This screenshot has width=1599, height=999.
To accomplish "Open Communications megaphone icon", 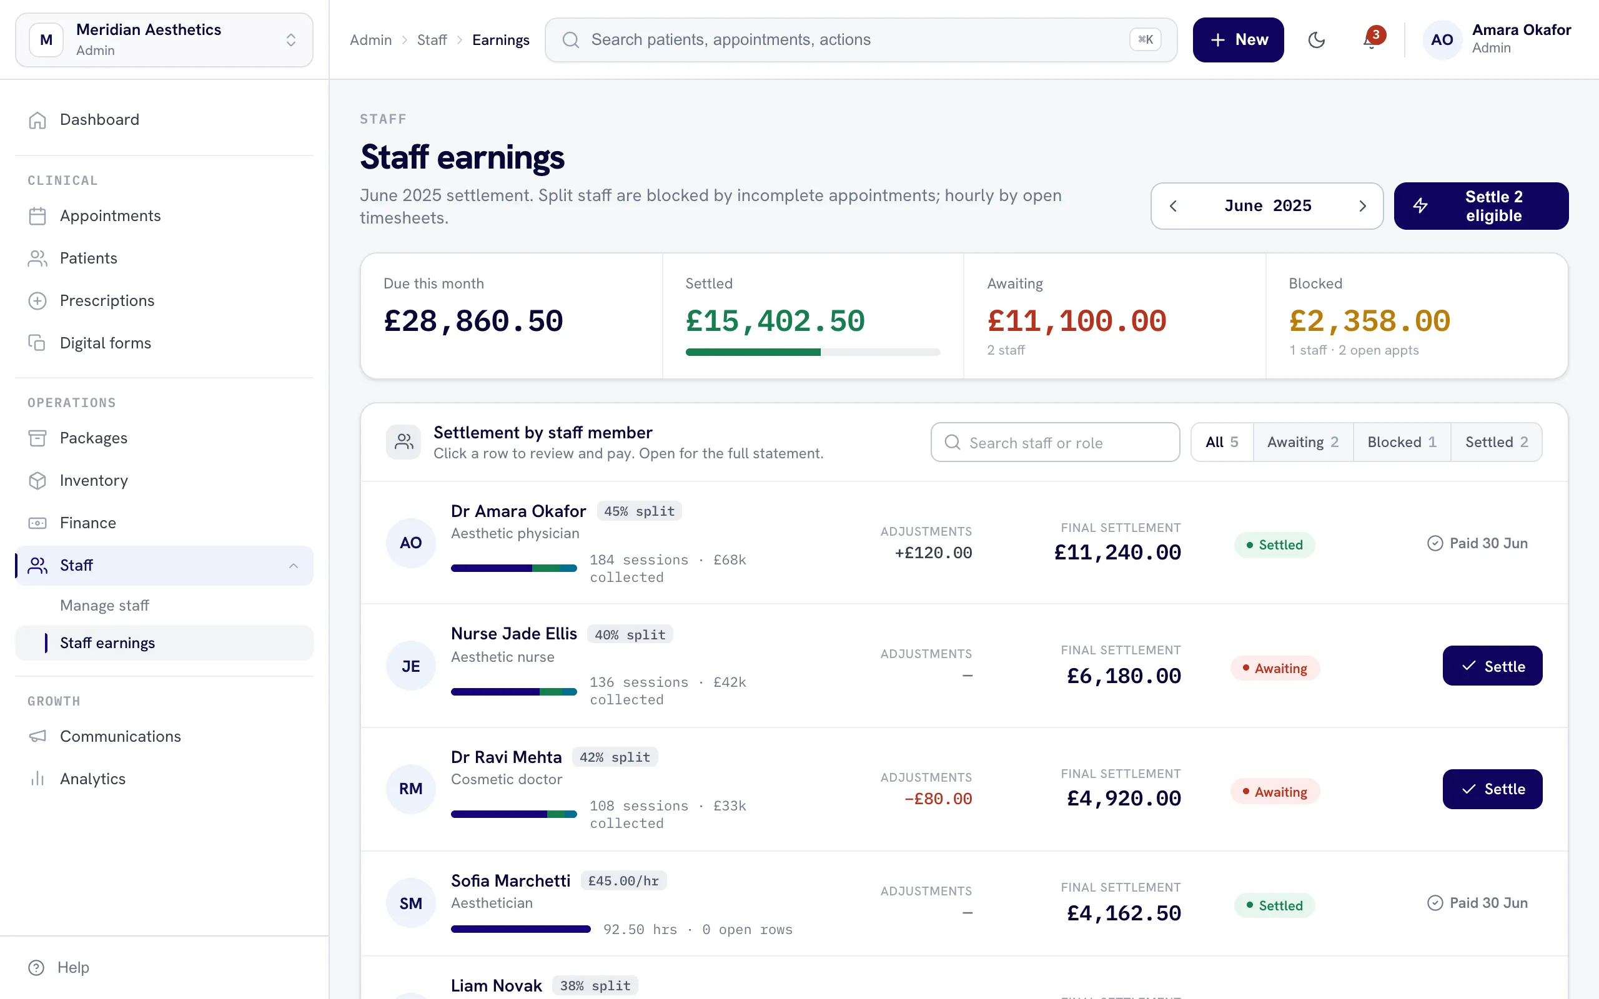I will coord(37,736).
